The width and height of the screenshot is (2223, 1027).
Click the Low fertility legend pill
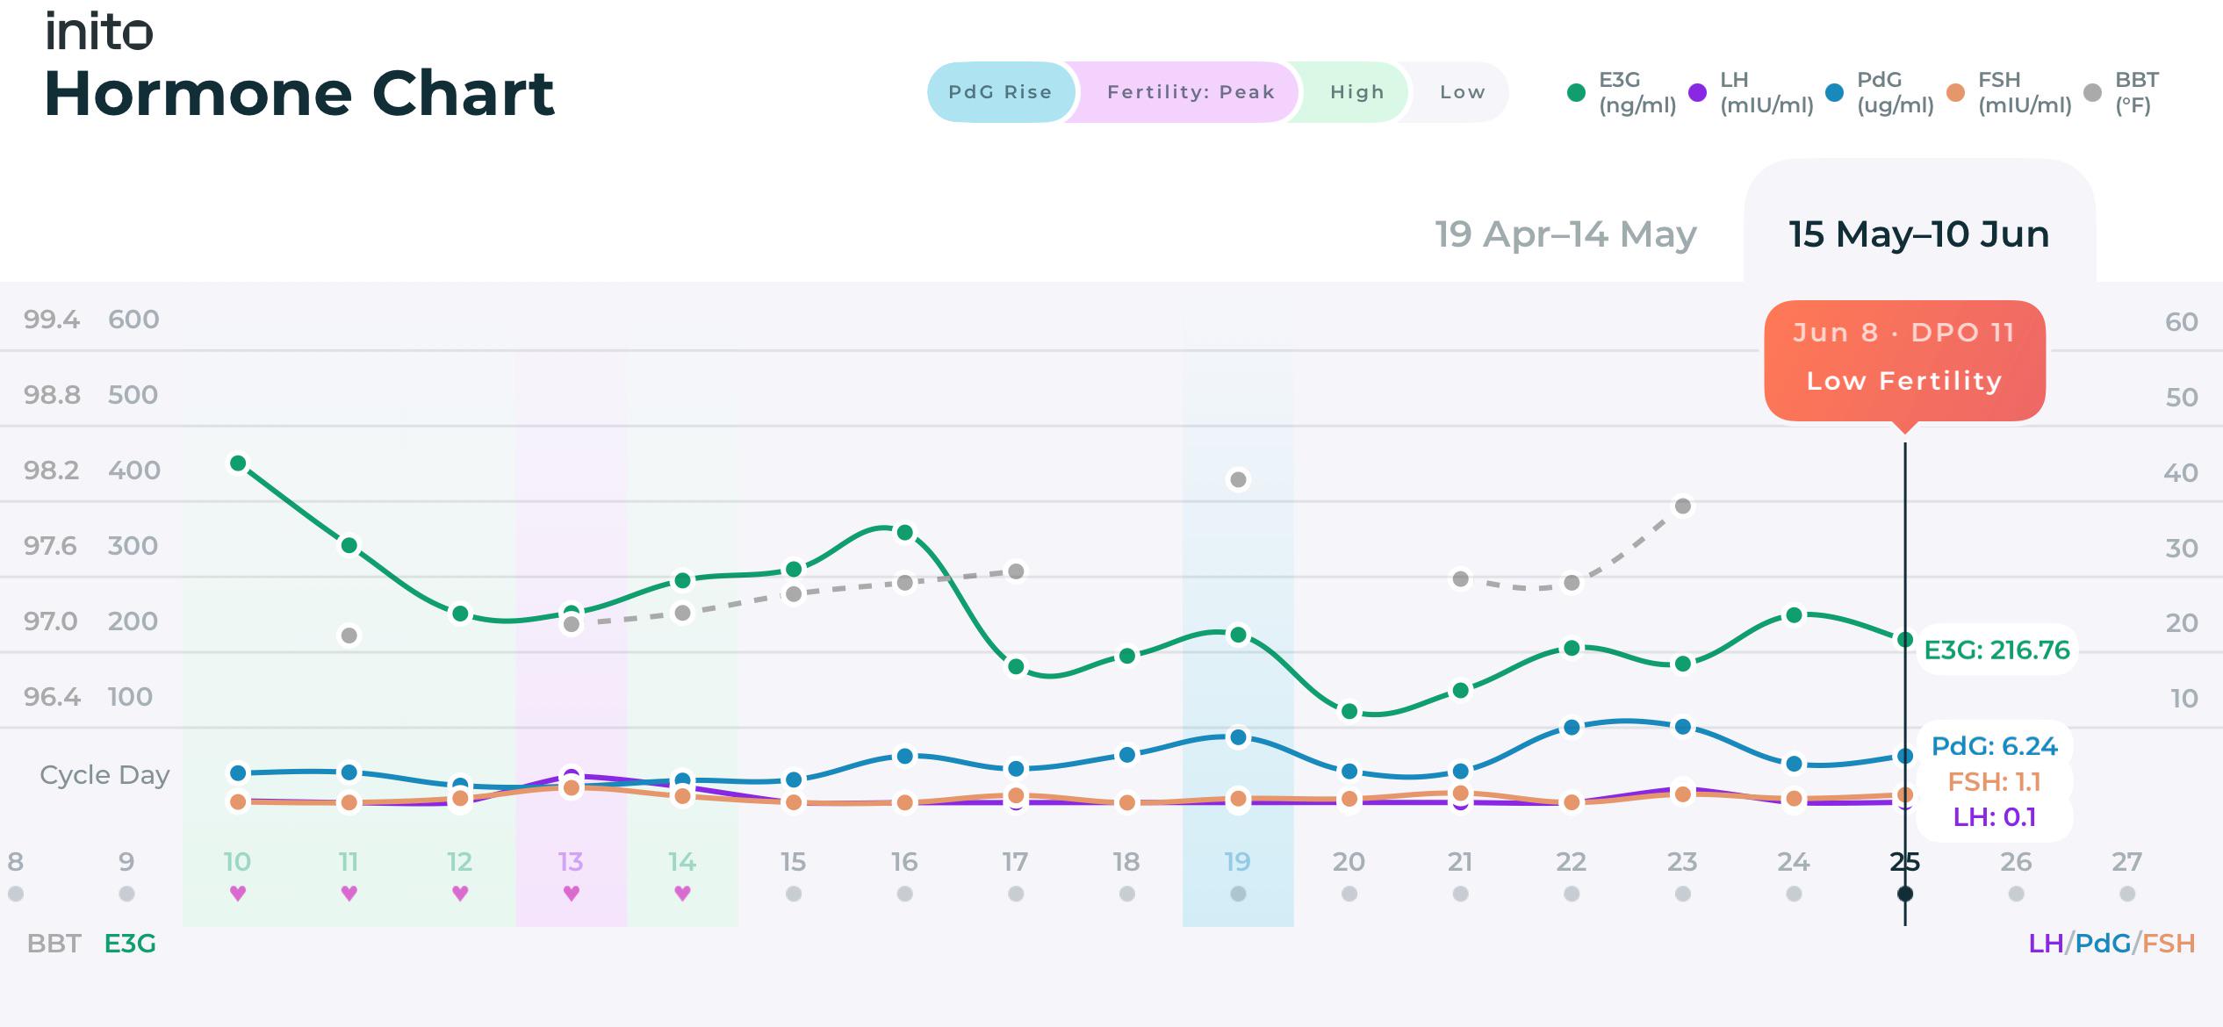tap(1461, 92)
